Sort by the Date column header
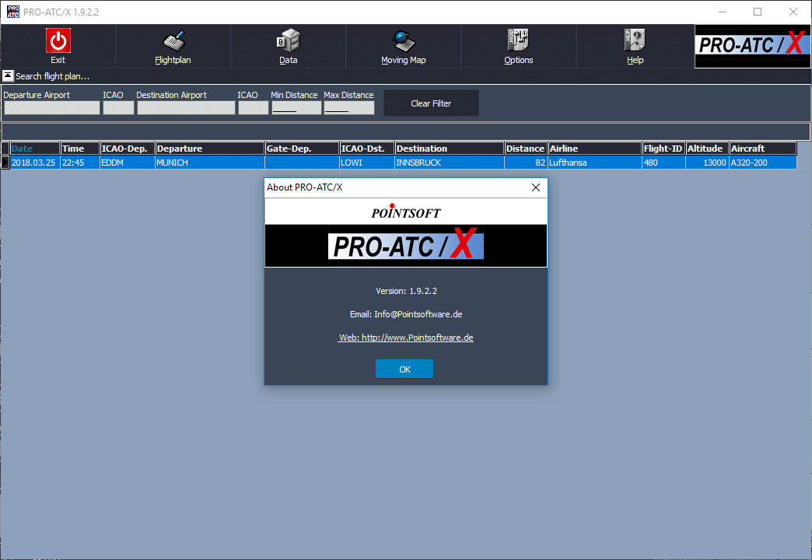The image size is (812, 560). [x=34, y=149]
